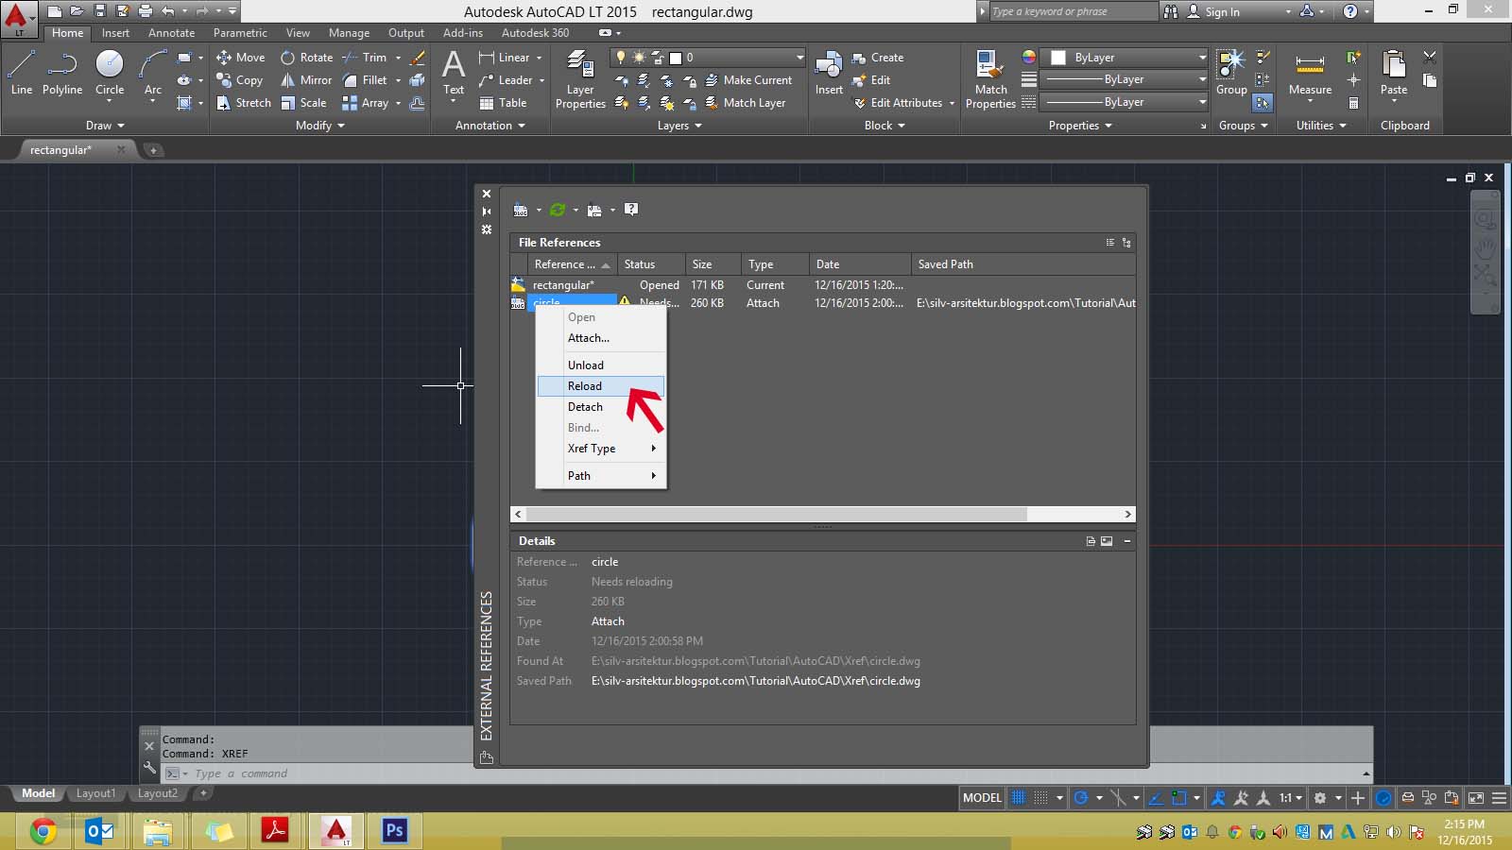The height and width of the screenshot is (850, 1512).
Task: Toggle object snap tracking in status bar
Action: click(x=1155, y=798)
